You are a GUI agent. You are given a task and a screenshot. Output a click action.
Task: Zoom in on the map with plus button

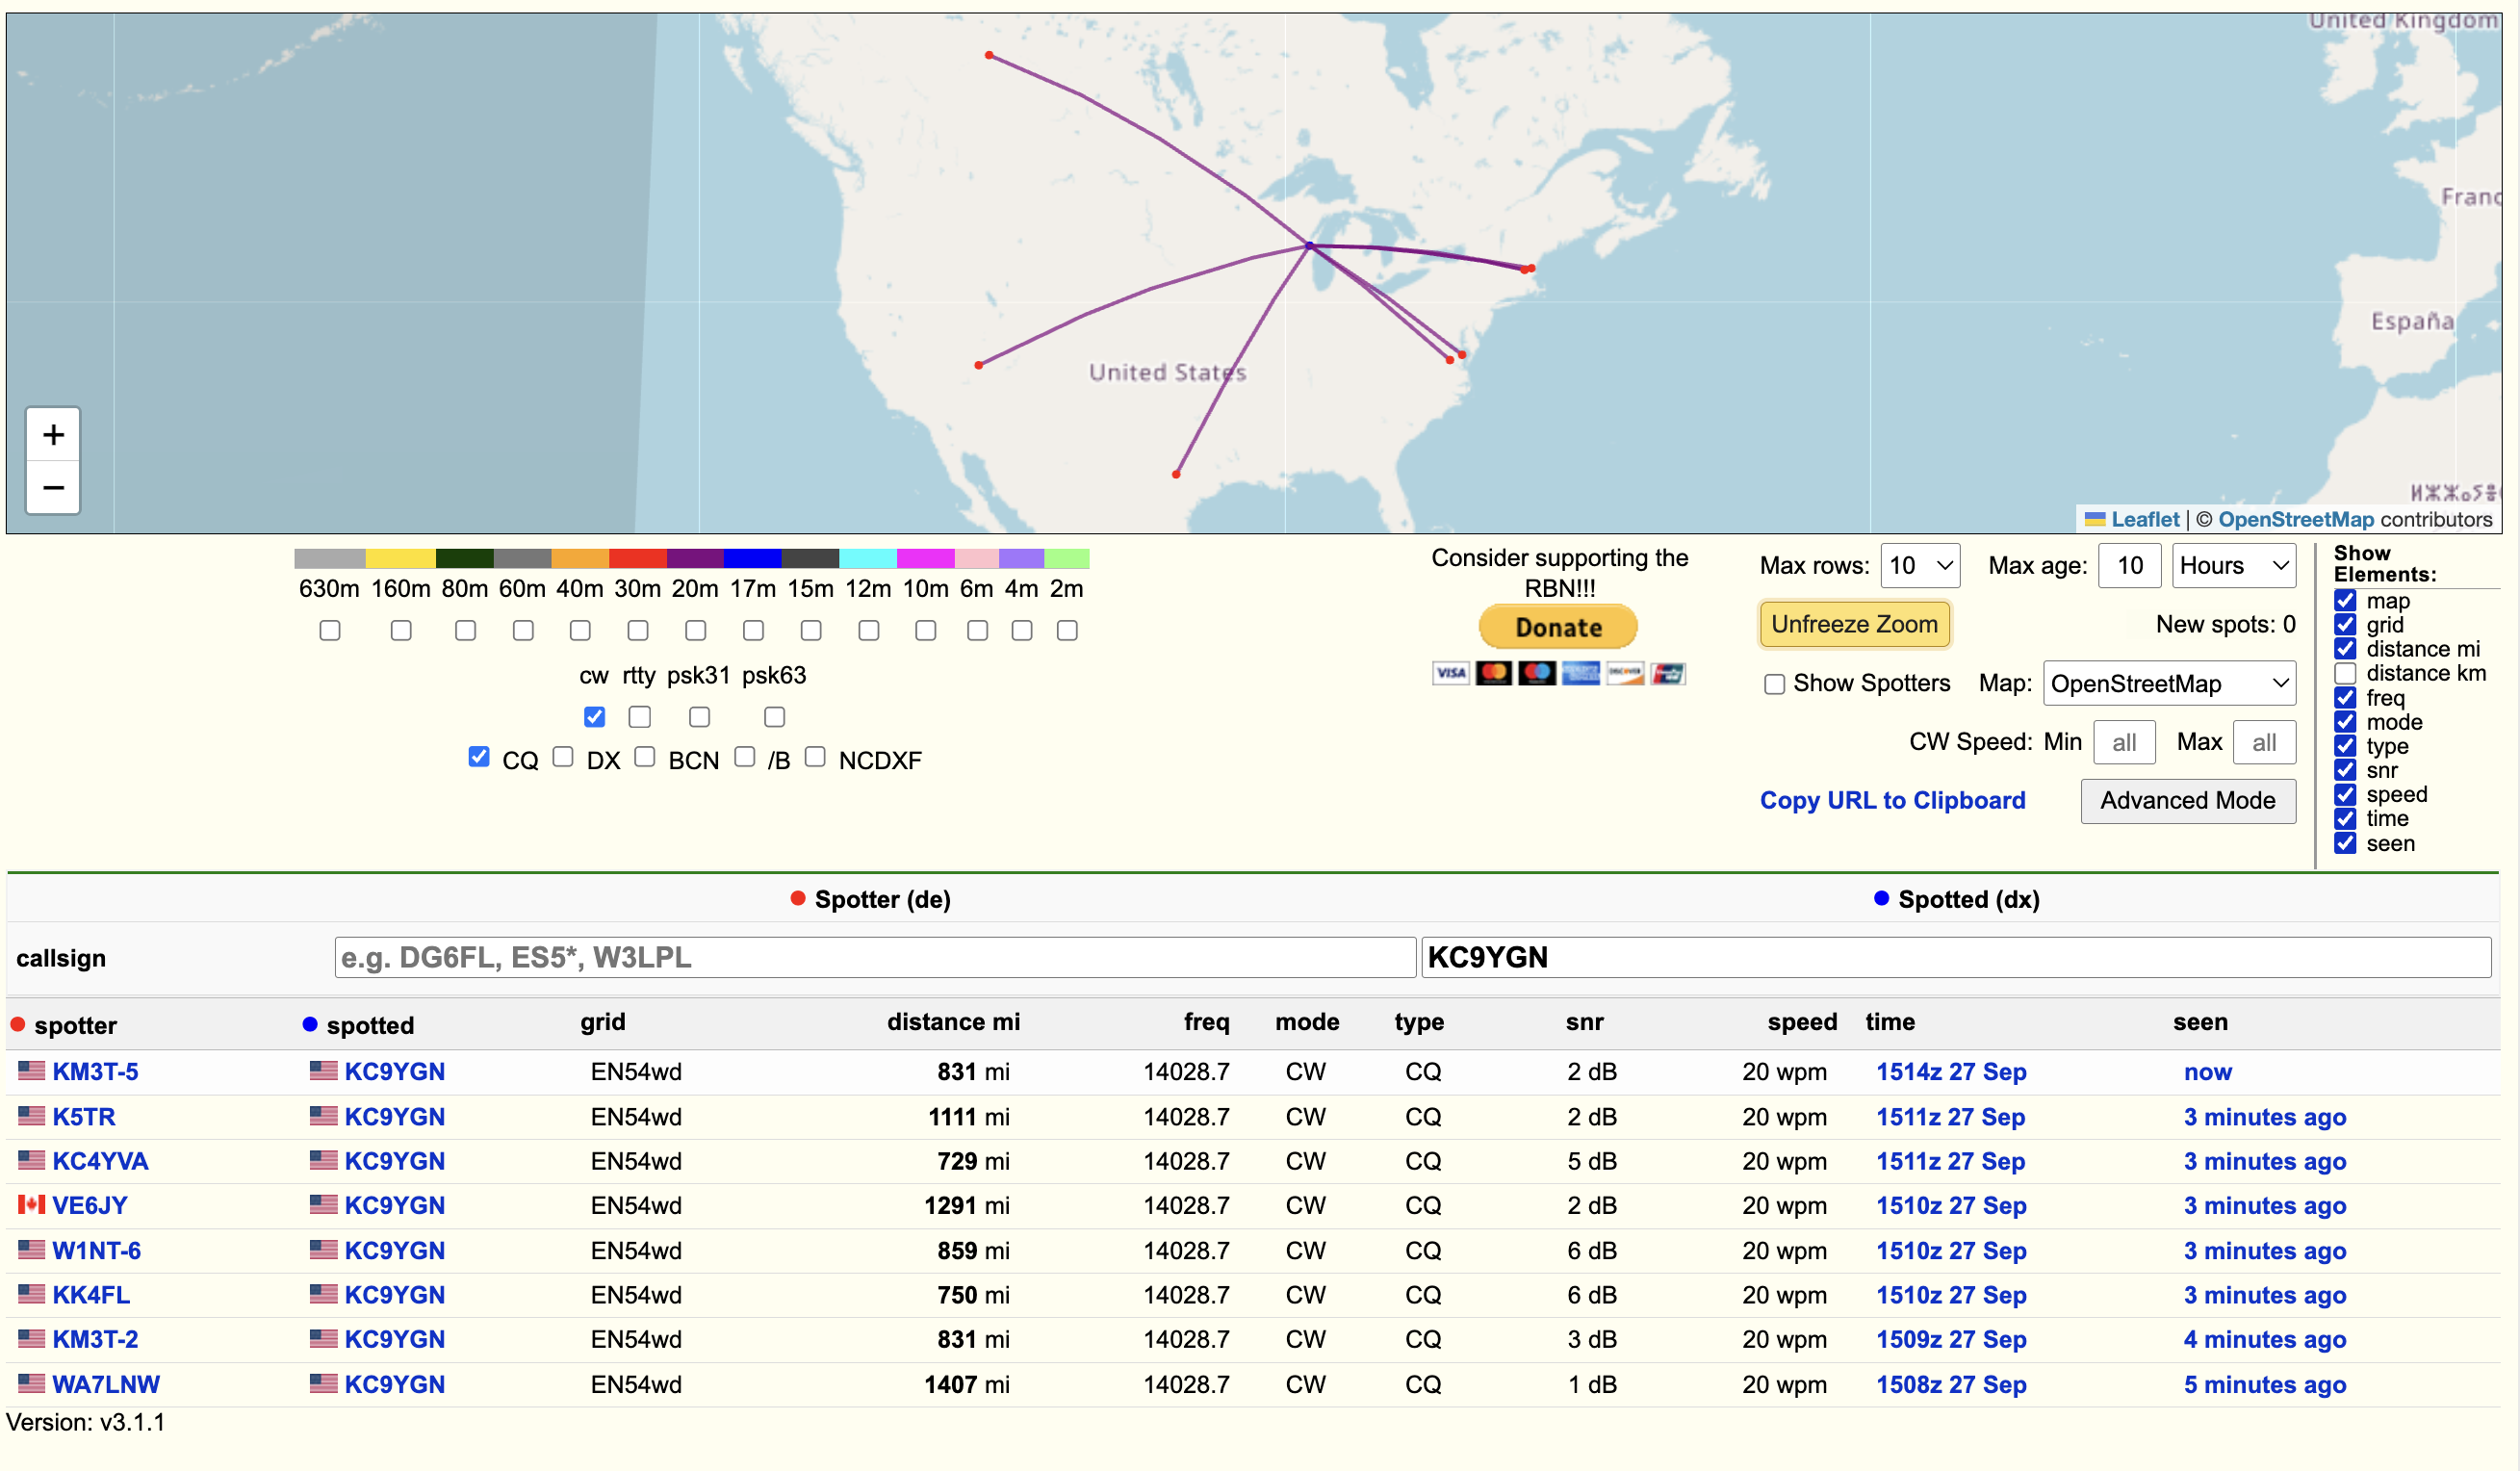coord(53,435)
